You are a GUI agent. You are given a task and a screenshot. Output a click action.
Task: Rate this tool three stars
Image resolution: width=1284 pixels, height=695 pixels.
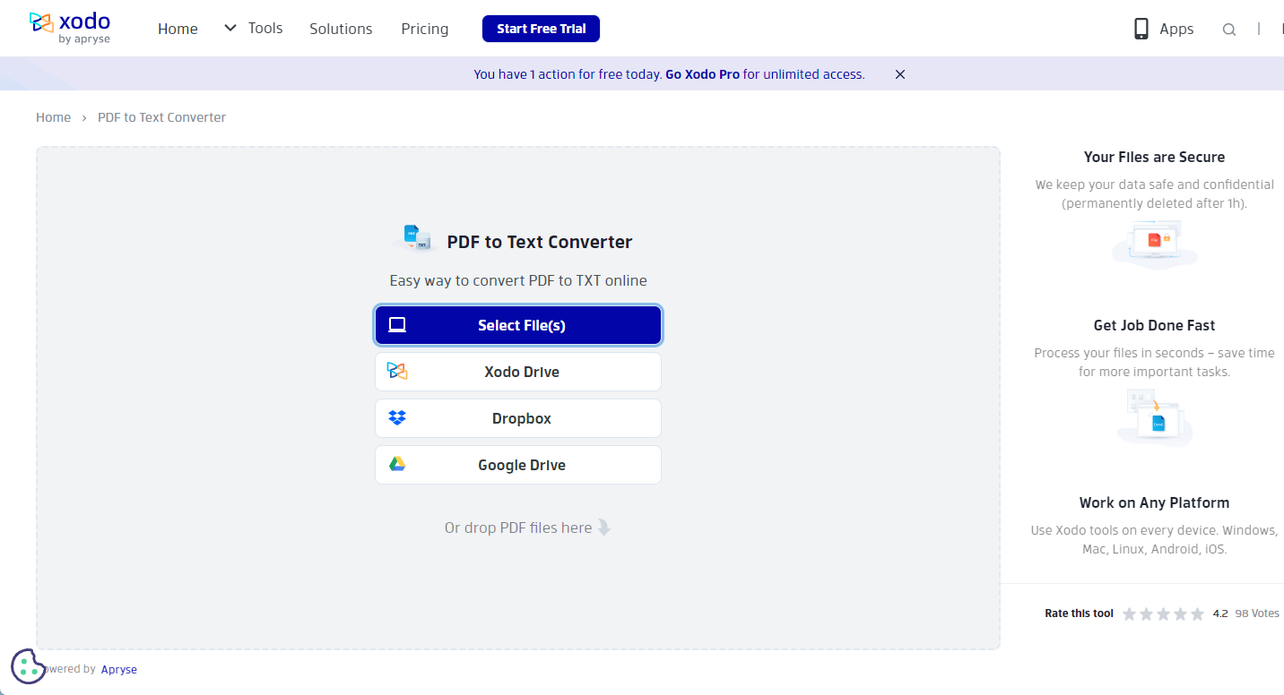tap(1164, 613)
